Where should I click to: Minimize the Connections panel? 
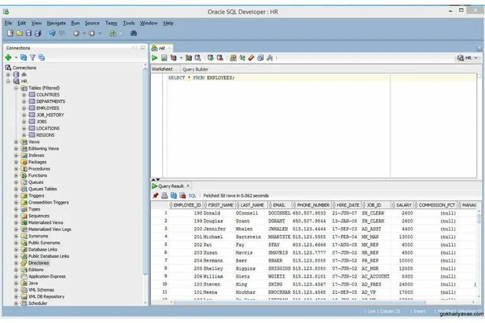coord(143,48)
